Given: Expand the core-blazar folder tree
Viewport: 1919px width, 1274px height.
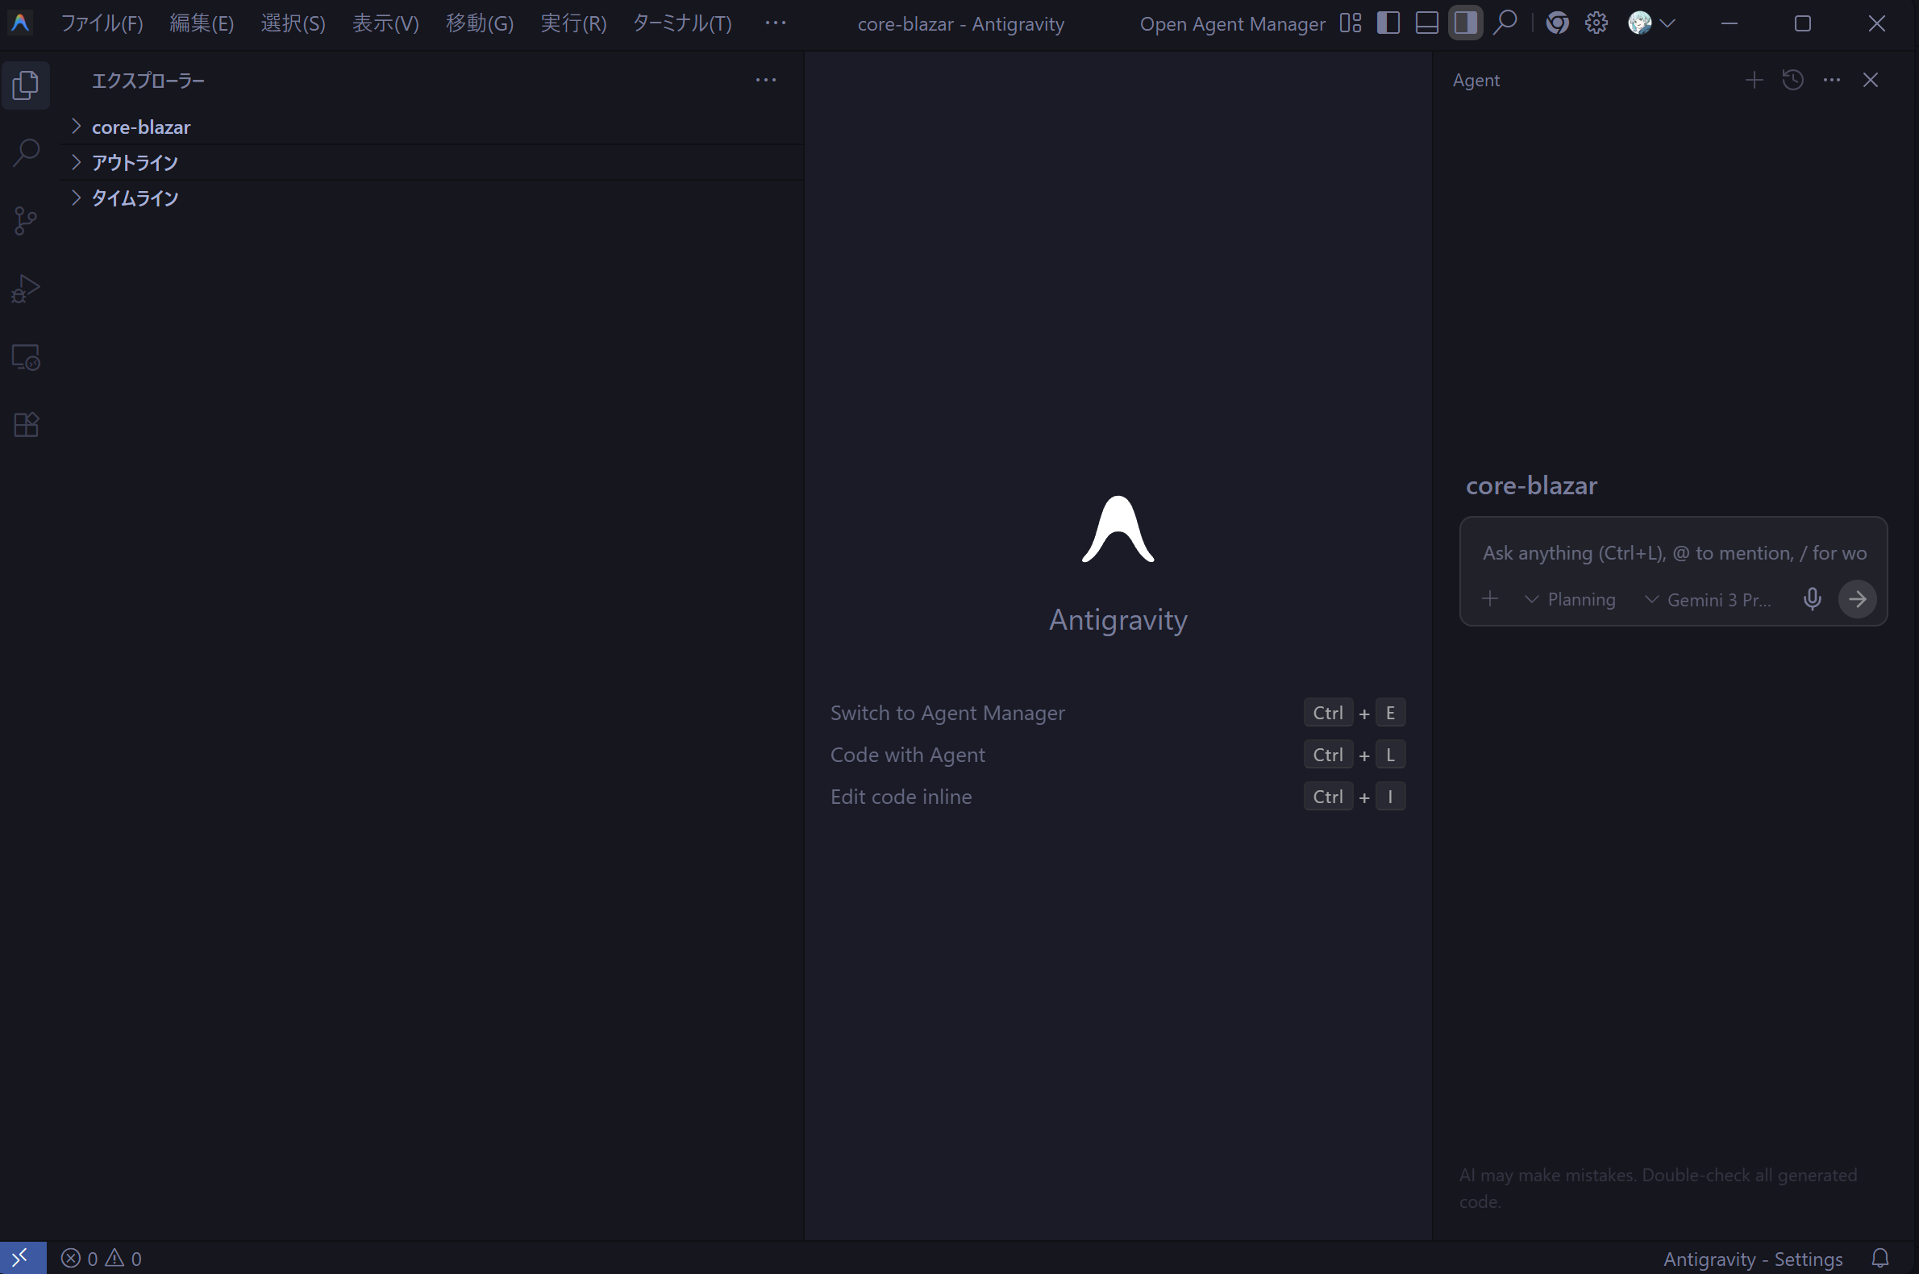Looking at the screenshot, I should point(139,127).
